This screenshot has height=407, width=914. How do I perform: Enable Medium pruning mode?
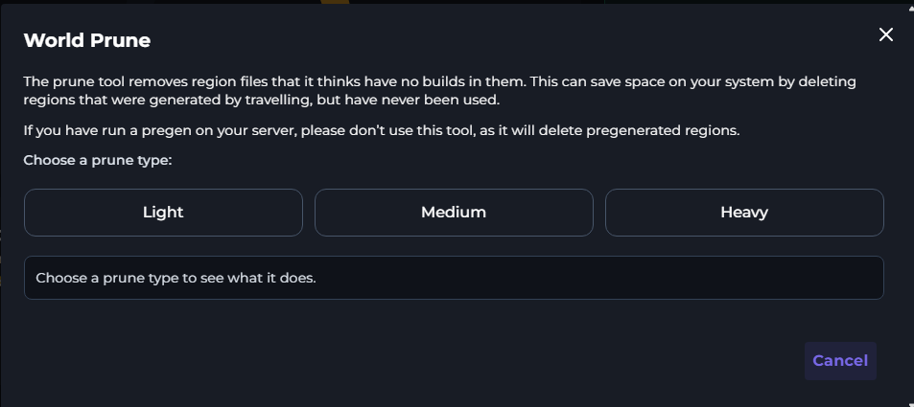(x=454, y=213)
